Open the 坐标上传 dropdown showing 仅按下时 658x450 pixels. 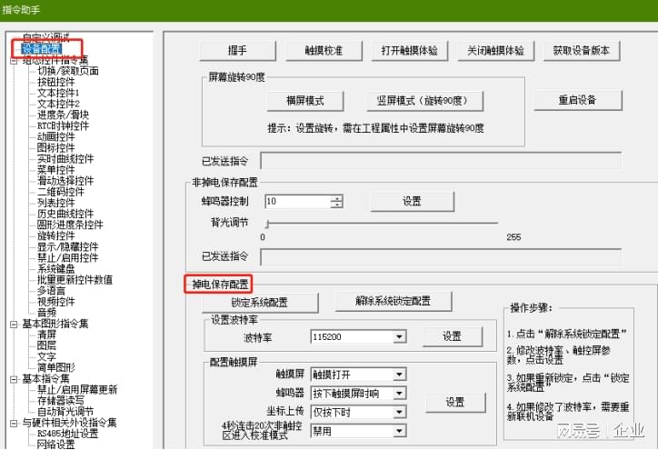tap(399, 411)
